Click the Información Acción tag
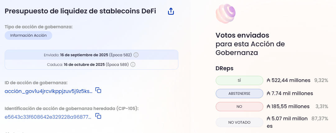Image resolution: width=336 pixels, height=133 pixels. (28, 35)
